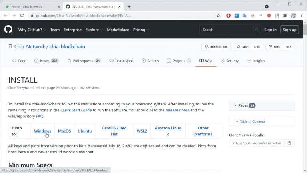The height and width of the screenshot is (173, 307).
Task: Open a new browser tab
Action: (129, 6)
